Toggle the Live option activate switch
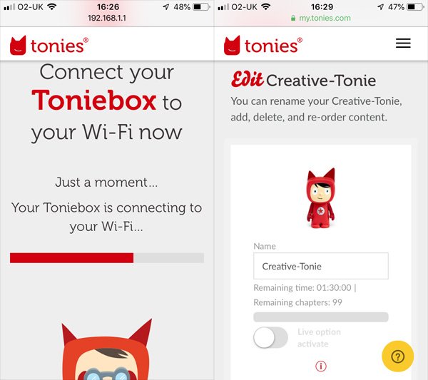 270,338
